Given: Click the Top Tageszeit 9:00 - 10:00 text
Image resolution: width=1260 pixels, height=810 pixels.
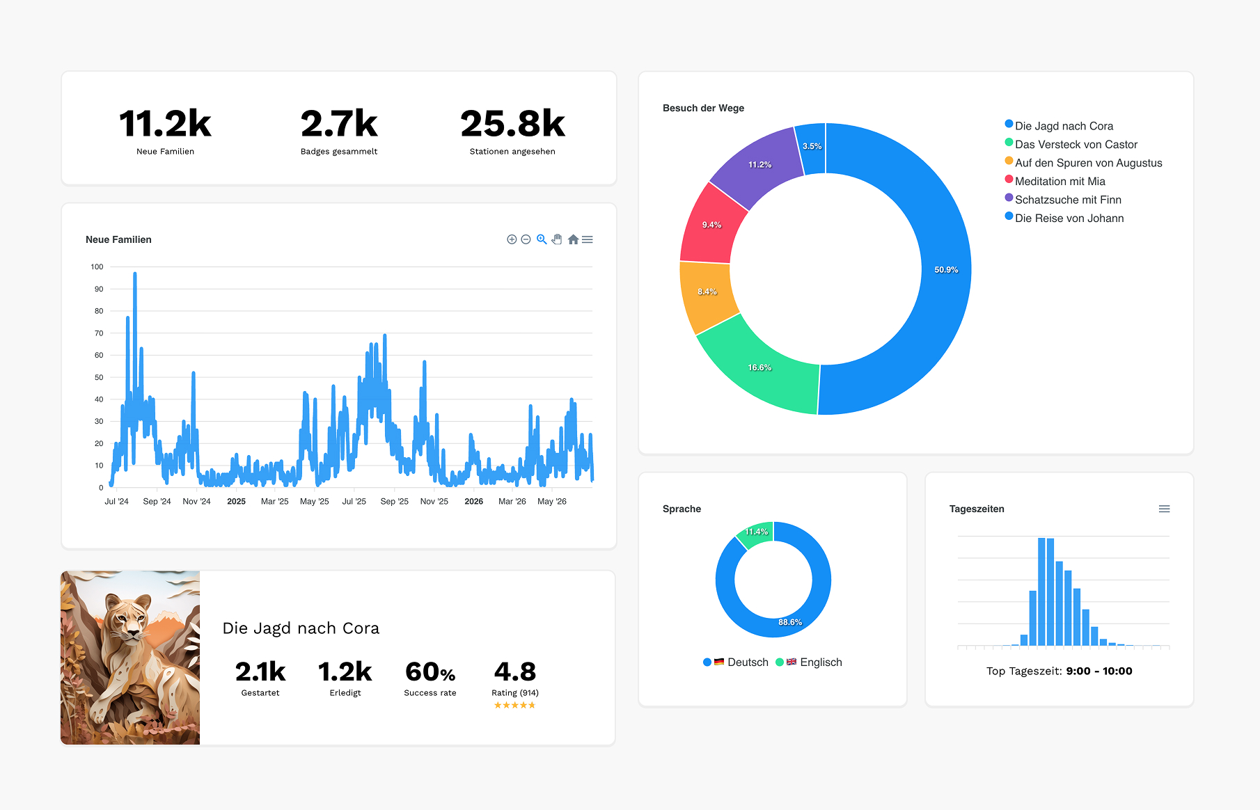Looking at the screenshot, I should click(x=1060, y=671).
